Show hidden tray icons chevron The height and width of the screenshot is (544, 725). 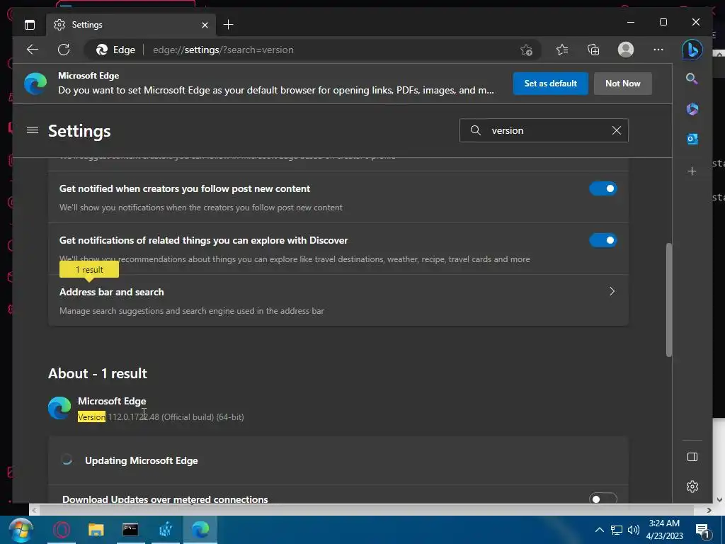599,530
